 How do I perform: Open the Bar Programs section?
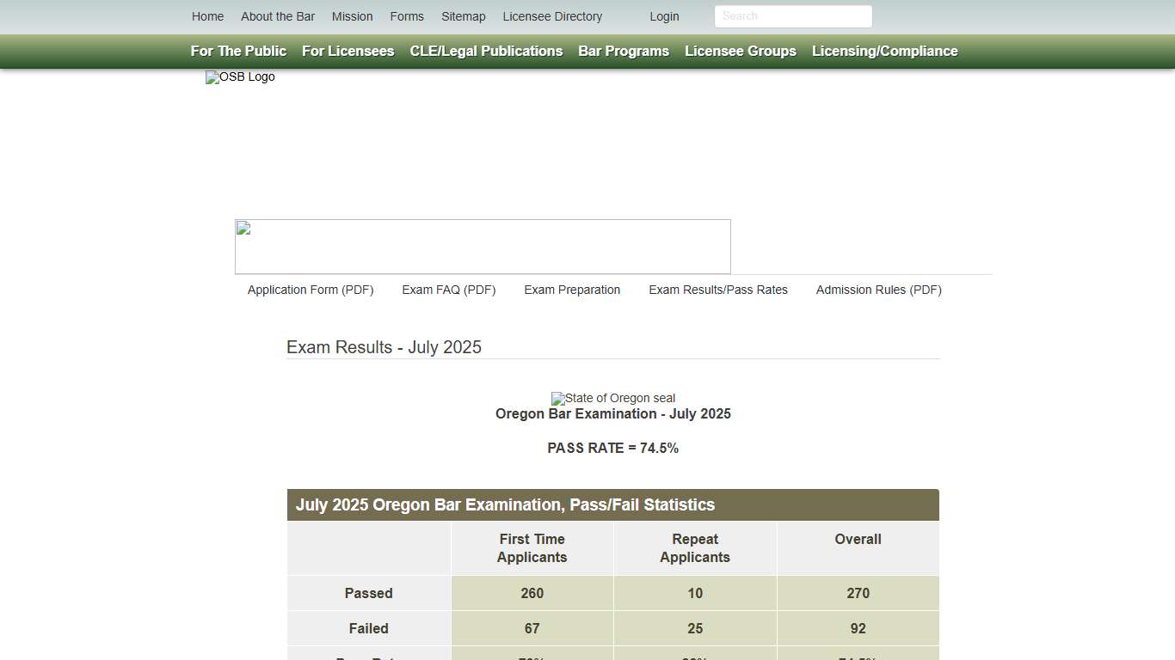(623, 51)
